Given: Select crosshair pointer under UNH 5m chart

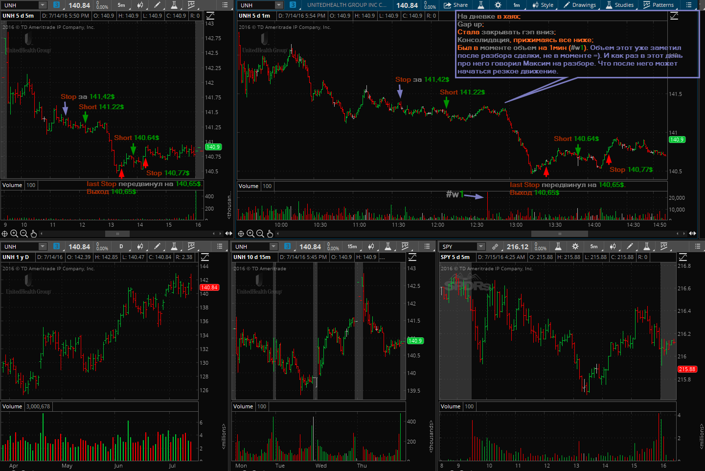Looking at the screenshot, I should 4,234.
